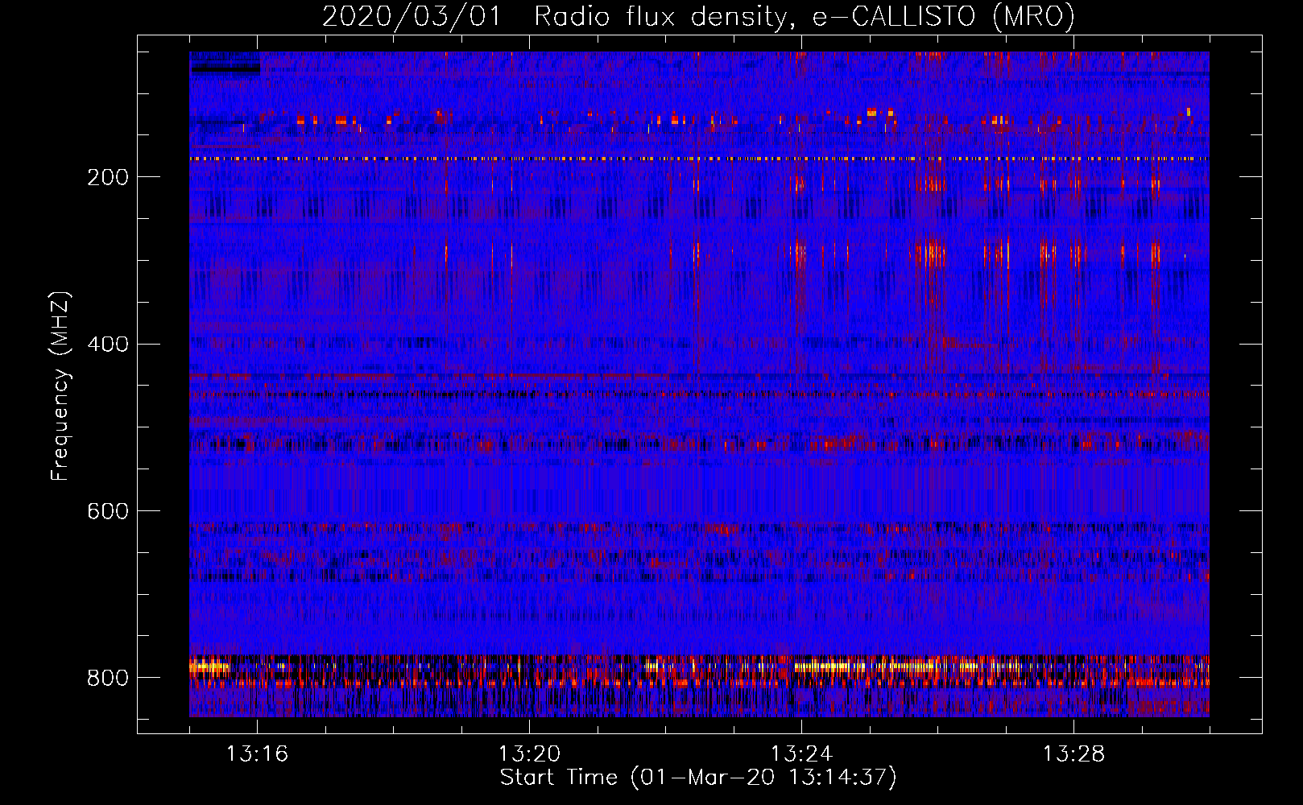Click the 13:28 time tick label
1303x805 pixels.
1073,754
